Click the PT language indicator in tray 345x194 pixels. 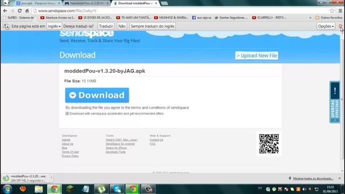[x=260, y=189]
